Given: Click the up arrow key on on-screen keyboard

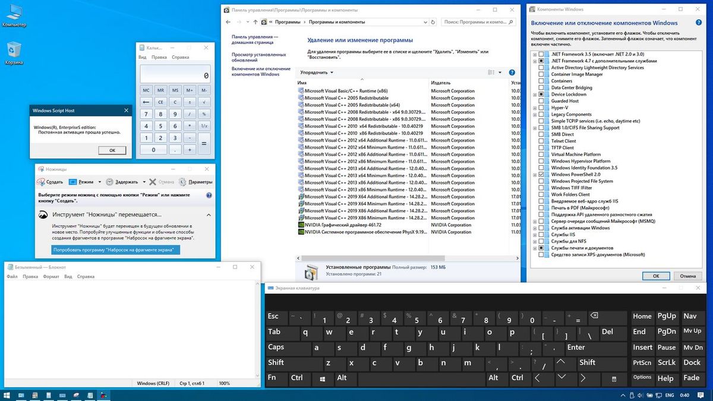Looking at the screenshot, I should tap(561, 362).
